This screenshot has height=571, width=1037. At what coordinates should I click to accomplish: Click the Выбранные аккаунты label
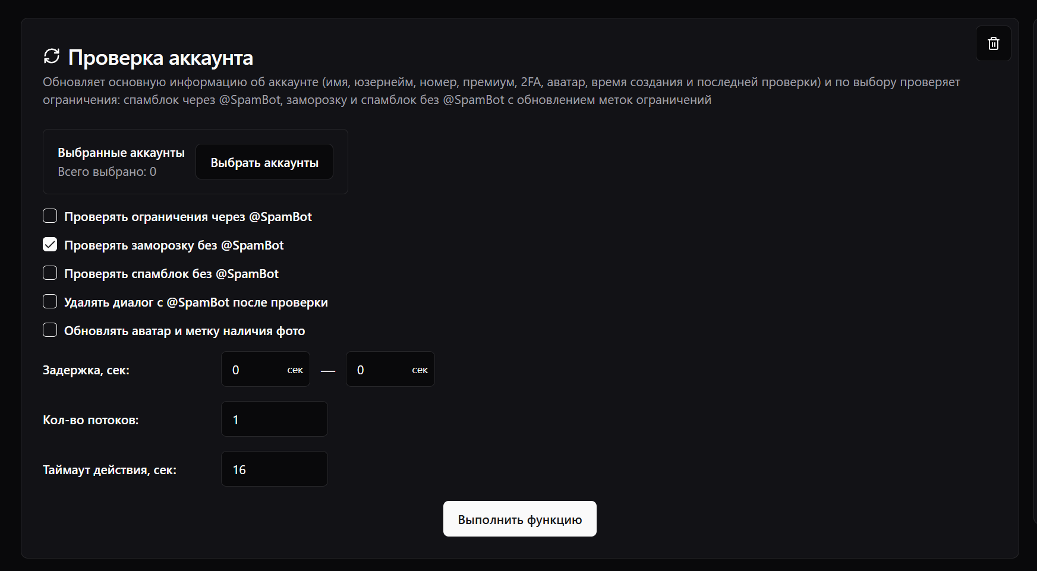point(121,153)
